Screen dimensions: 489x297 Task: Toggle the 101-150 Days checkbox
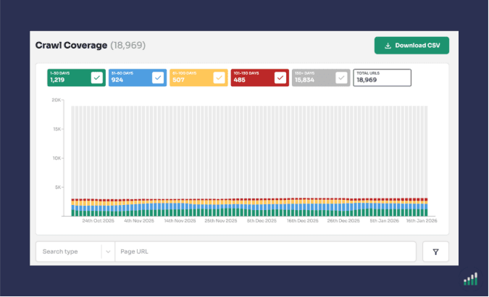(x=280, y=78)
